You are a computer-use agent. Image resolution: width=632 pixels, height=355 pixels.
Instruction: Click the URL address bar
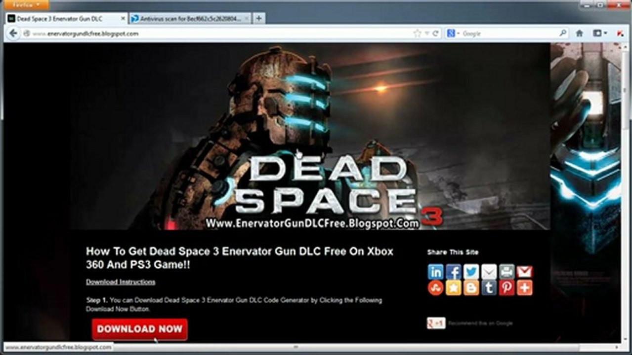(217, 34)
